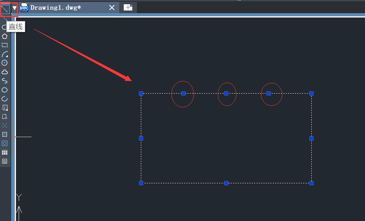Create a new drawing tab
This screenshot has width=365, height=221.
coord(128,8)
